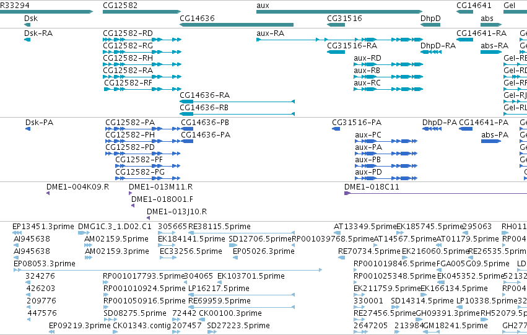Click clone label DME1-018O01.F
Viewport: 527px width, 335px height.
(x=162, y=199)
